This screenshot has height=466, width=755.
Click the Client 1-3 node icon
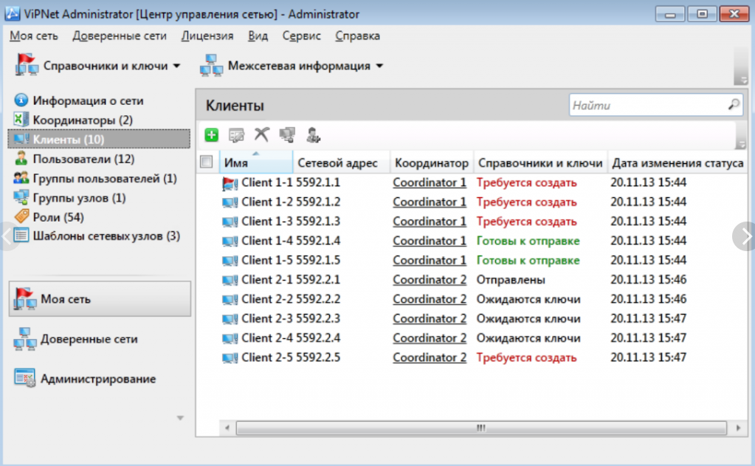[x=230, y=222]
